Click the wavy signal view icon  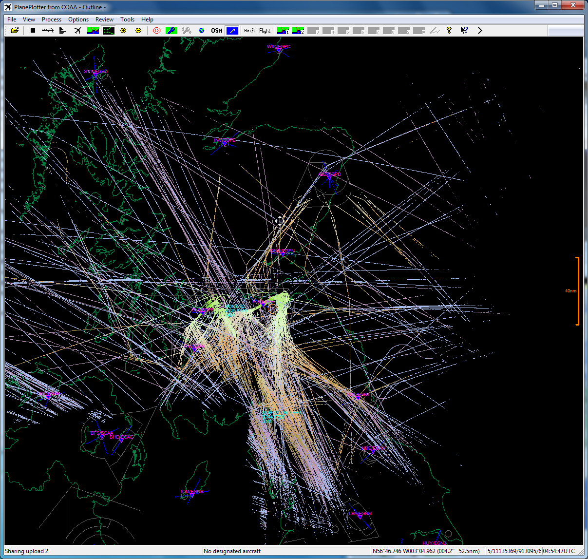point(48,30)
